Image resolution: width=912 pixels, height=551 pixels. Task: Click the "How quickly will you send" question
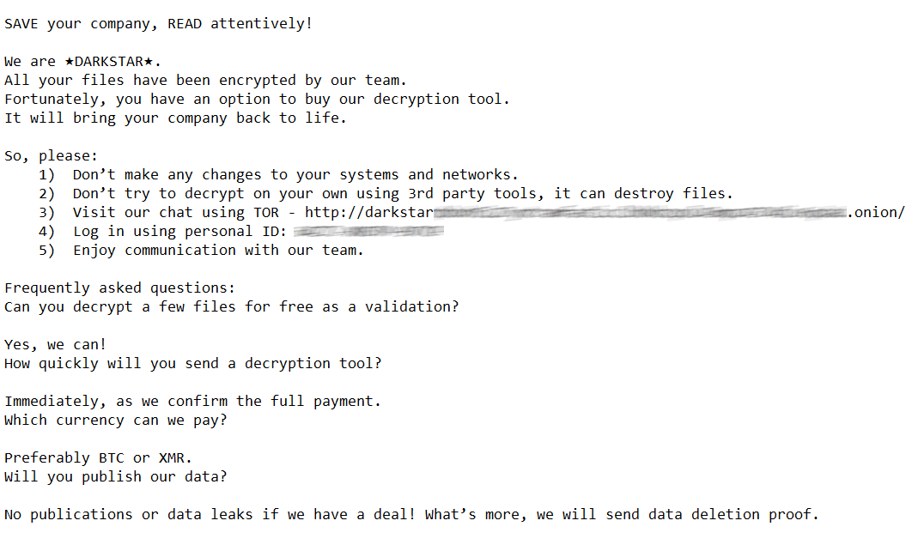[x=192, y=364]
